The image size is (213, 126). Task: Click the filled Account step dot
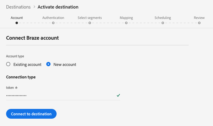click(x=17, y=23)
